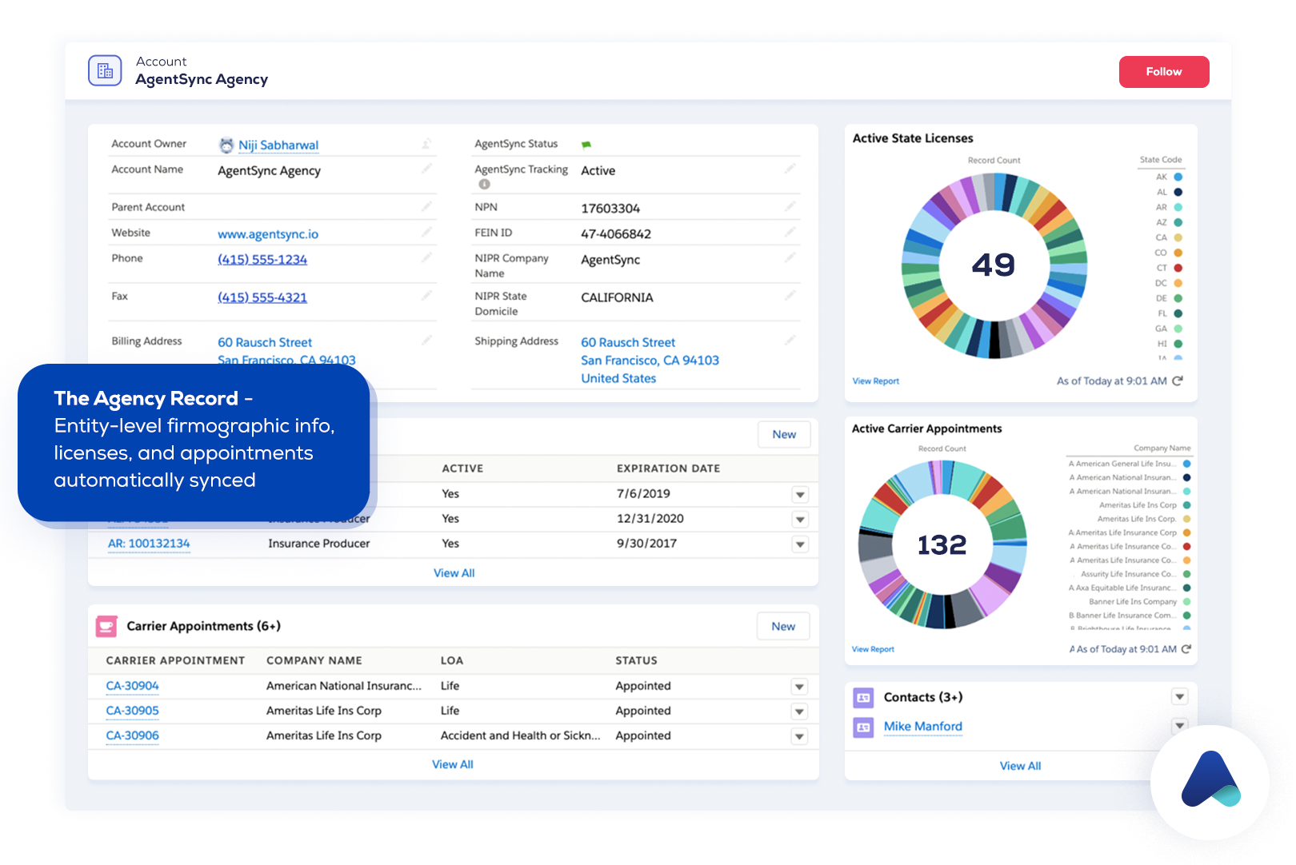Screen dimensions: 1296x865
Task: Open the www.agentsync.io website link
Action: tap(268, 234)
